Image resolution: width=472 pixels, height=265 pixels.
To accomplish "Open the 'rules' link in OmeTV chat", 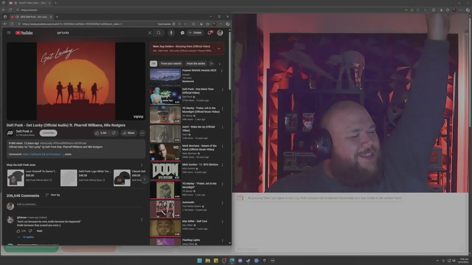I will coord(296,198).
